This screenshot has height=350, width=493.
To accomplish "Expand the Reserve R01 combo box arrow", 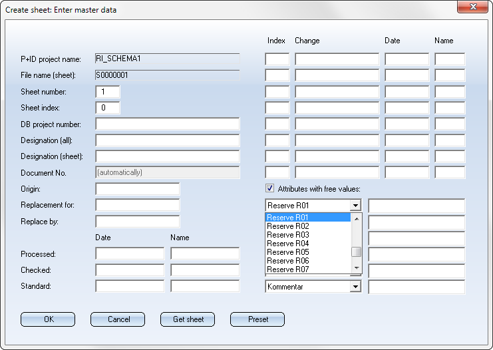I will tap(355, 206).
